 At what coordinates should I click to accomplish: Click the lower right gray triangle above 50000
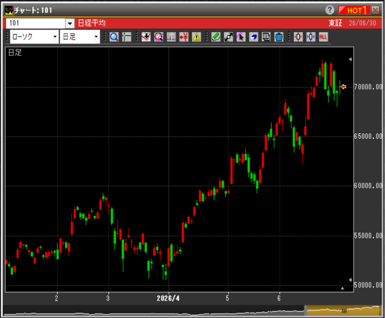pos(351,280)
